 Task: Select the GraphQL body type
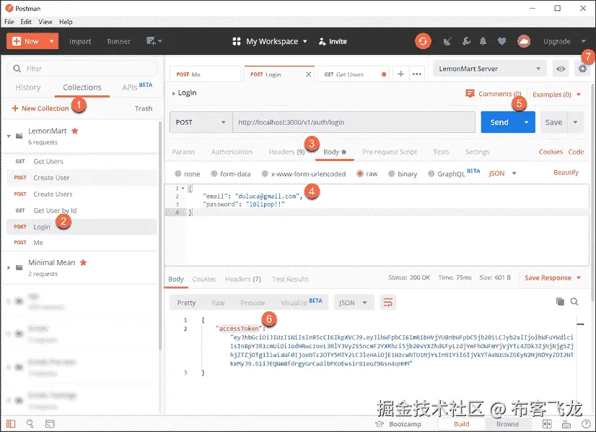pos(431,173)
